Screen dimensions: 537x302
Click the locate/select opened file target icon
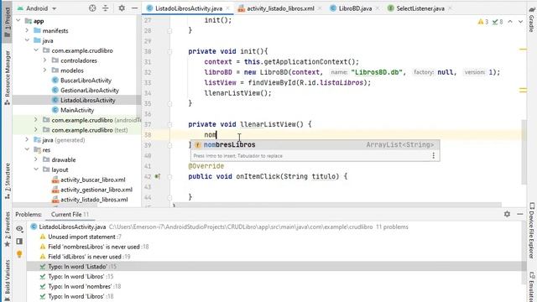[x=92, y=8]
